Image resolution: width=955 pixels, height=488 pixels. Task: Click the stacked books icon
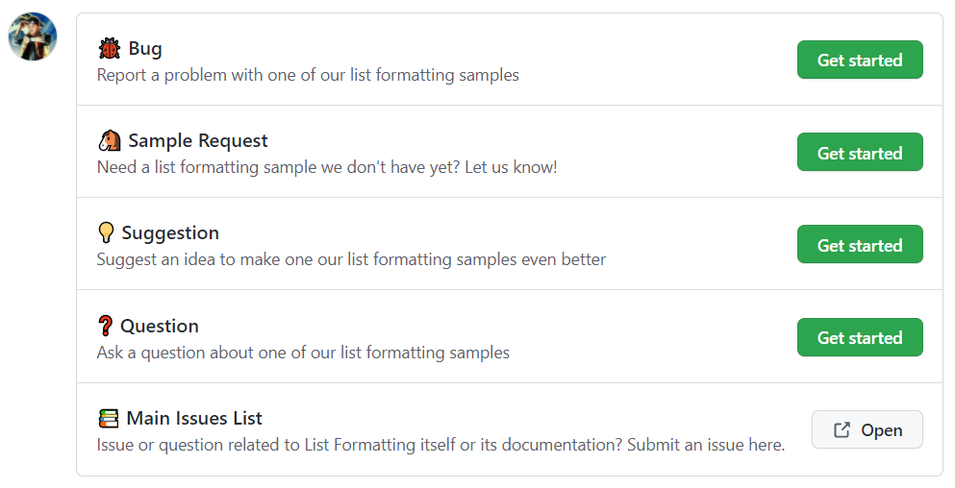109,419
